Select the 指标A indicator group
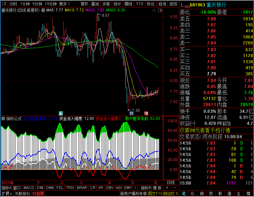Screen dimensions: 254x197 tap(6, 188)
